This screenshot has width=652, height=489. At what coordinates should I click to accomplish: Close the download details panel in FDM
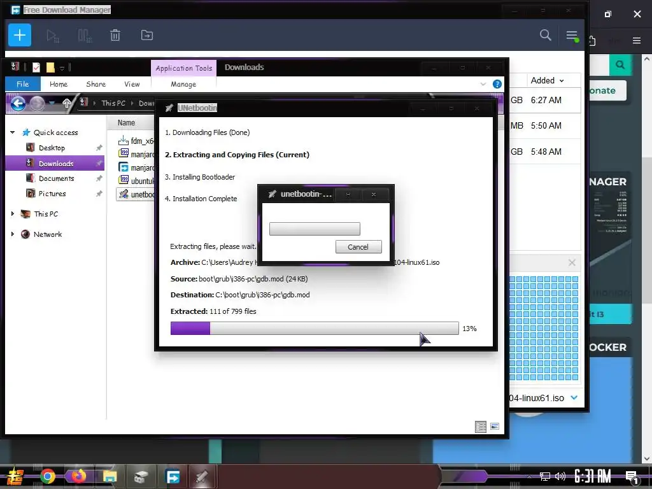tap(572, 262)
